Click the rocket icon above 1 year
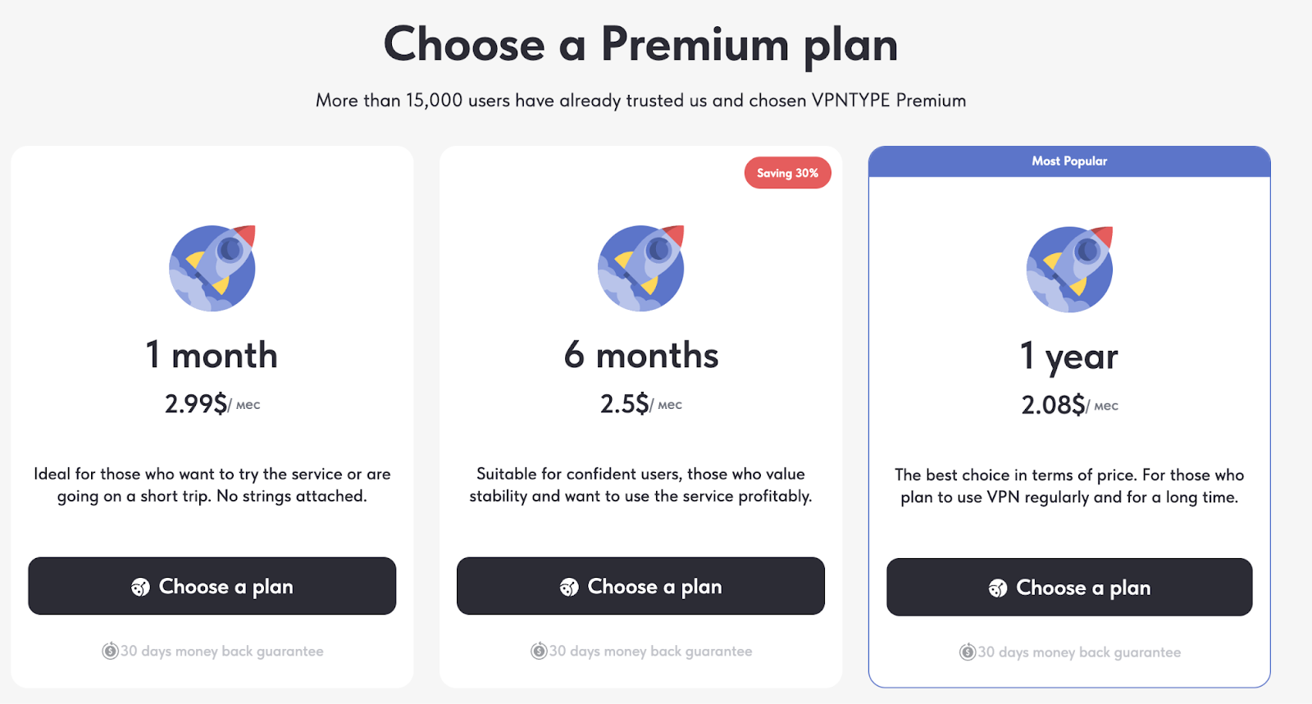This screenshot has width=1312, height=704. [1070, 269]
